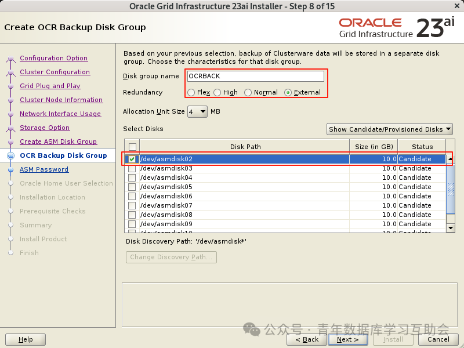Go to Configuration Option step
The image size is (464, 348).
pyautogui.click(x=53, y=58)
